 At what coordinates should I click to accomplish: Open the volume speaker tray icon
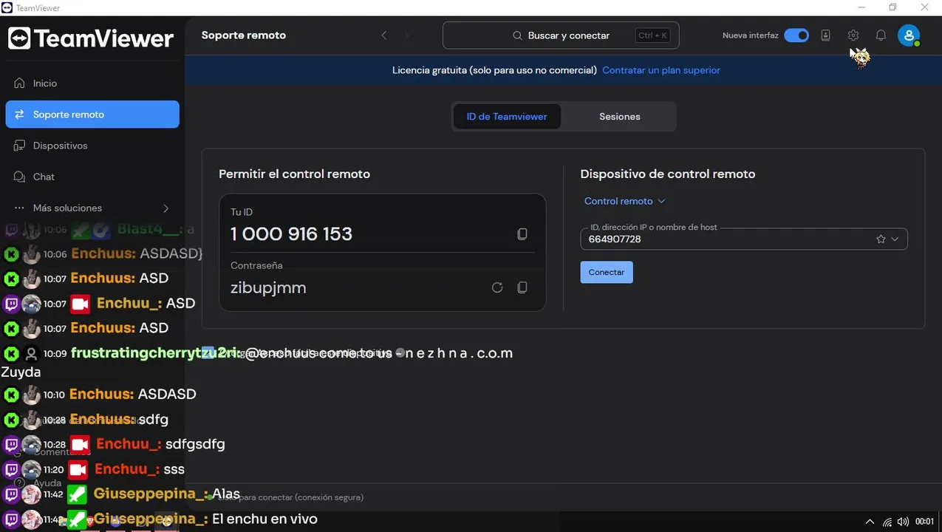903,522
